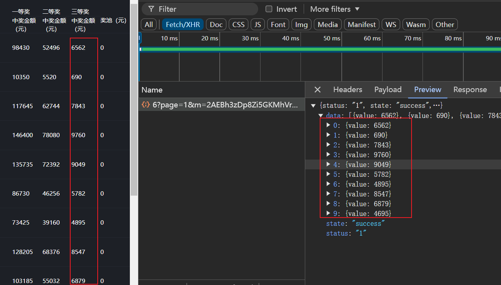Click the JSON request type icon
This screenshot has height=285, width=501.
point(146,105)
